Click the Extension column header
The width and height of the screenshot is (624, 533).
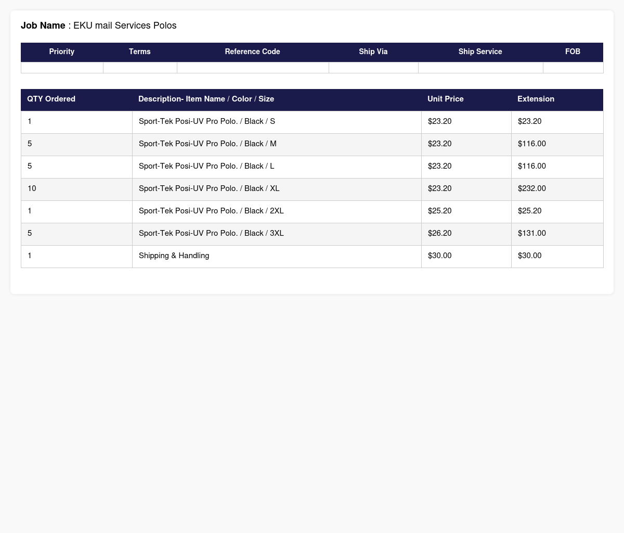pyautogui.click(x=557, y=99)
